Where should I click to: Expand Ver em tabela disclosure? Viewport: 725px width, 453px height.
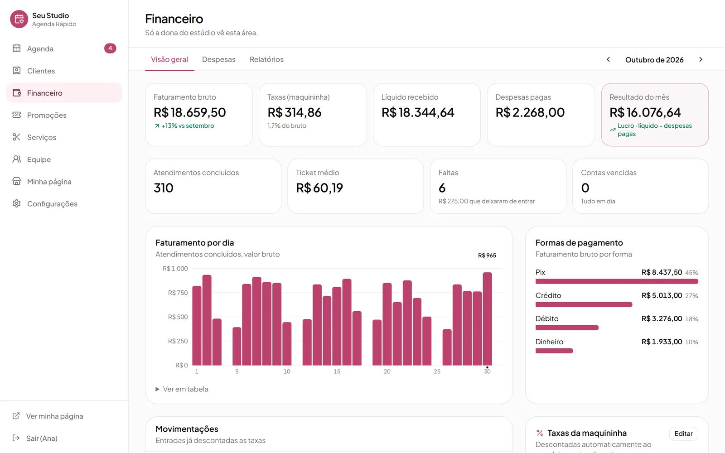(x=182, y=389)
